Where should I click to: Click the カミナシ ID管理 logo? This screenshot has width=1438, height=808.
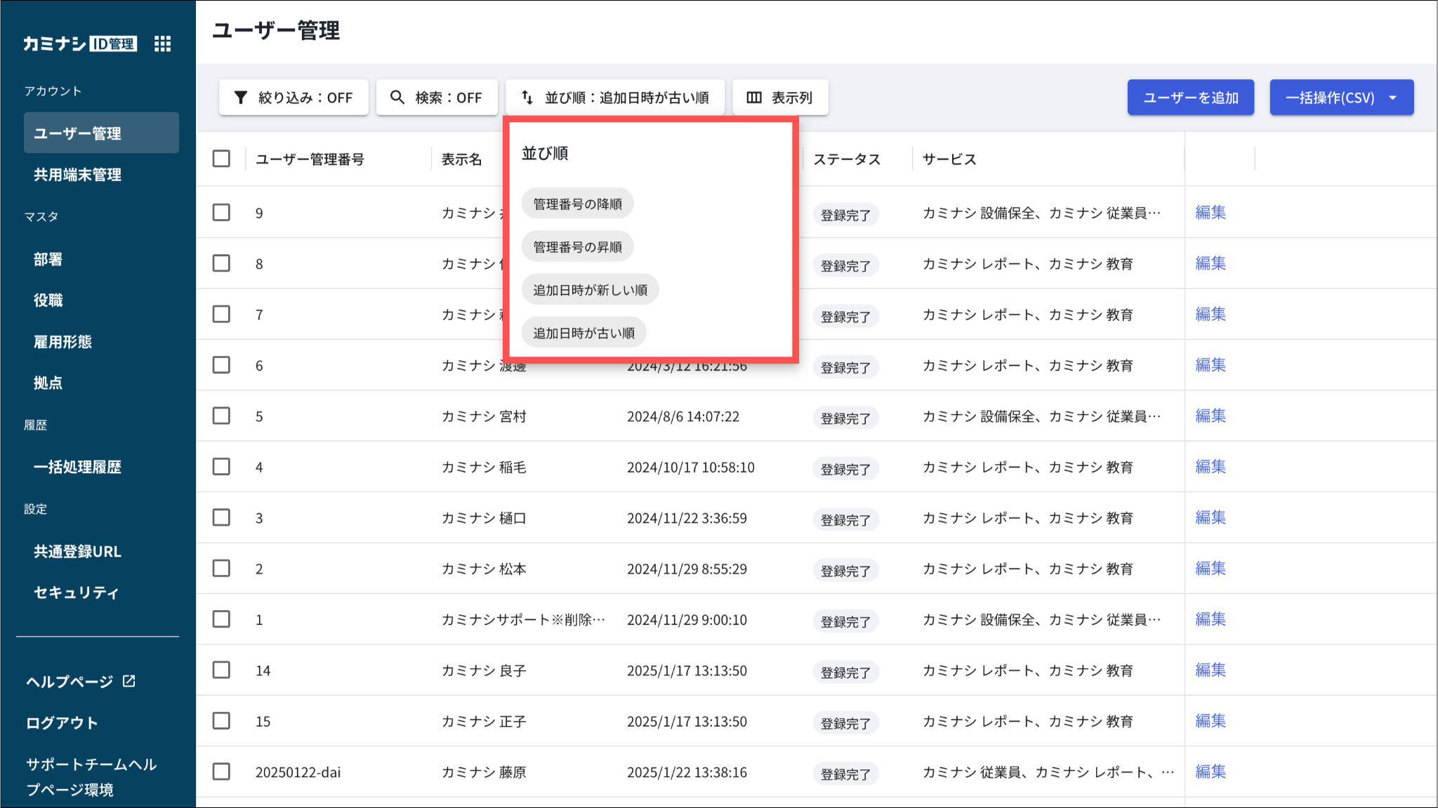click(79, 44)
